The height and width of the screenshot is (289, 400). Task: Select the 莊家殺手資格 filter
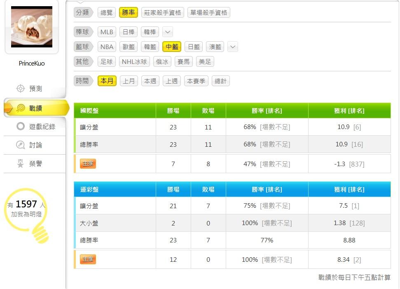pos(162,12)
